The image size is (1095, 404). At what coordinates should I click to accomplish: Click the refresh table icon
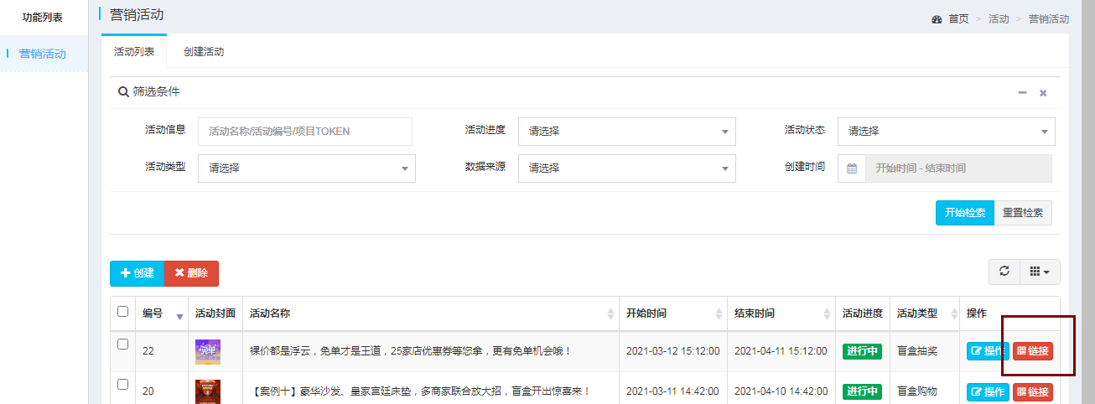[1004, 272]
